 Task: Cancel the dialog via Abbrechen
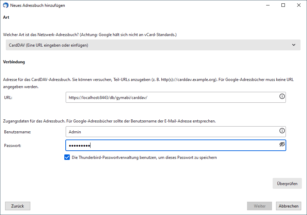289,206
